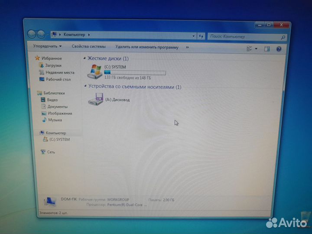Expand the toolbar overflow chevron »

pos(187,47)
